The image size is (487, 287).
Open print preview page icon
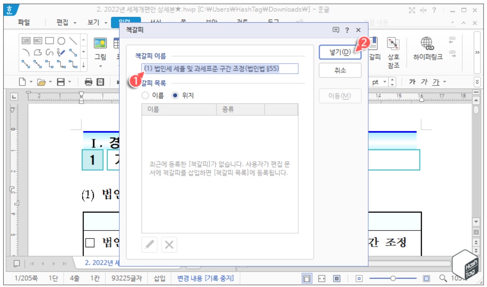pos(100,82)
